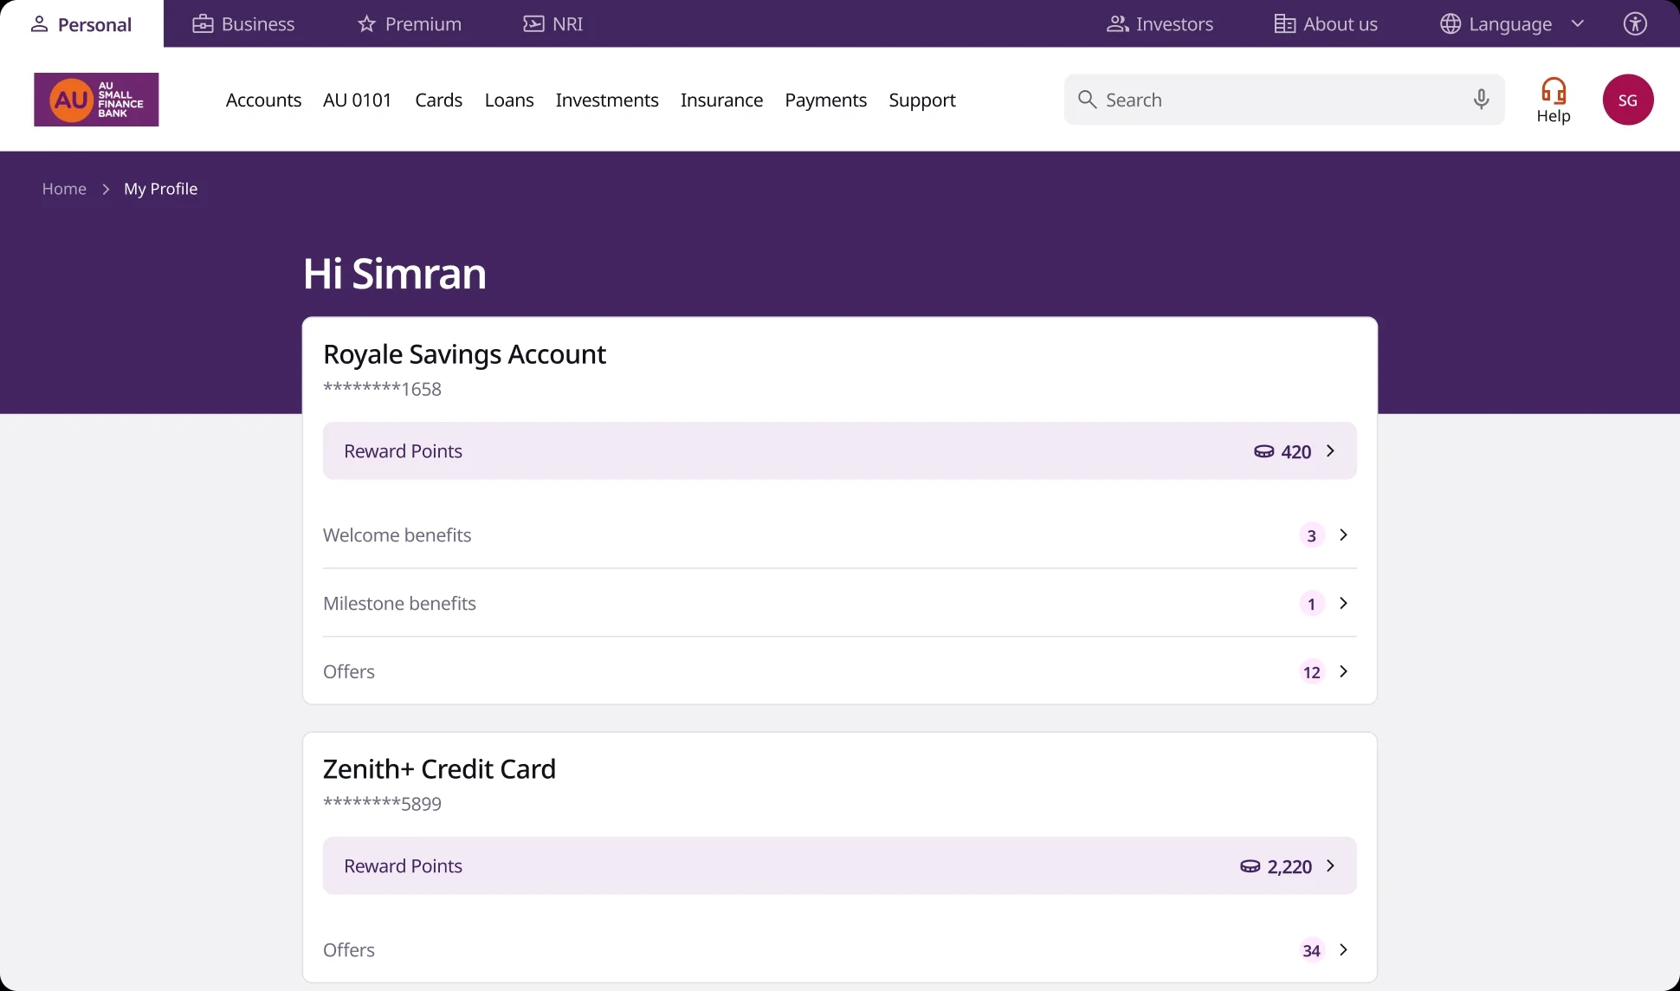1680x991 pixels.
Task: Click Reward Points label in Royale Savings
Action: 403,450
